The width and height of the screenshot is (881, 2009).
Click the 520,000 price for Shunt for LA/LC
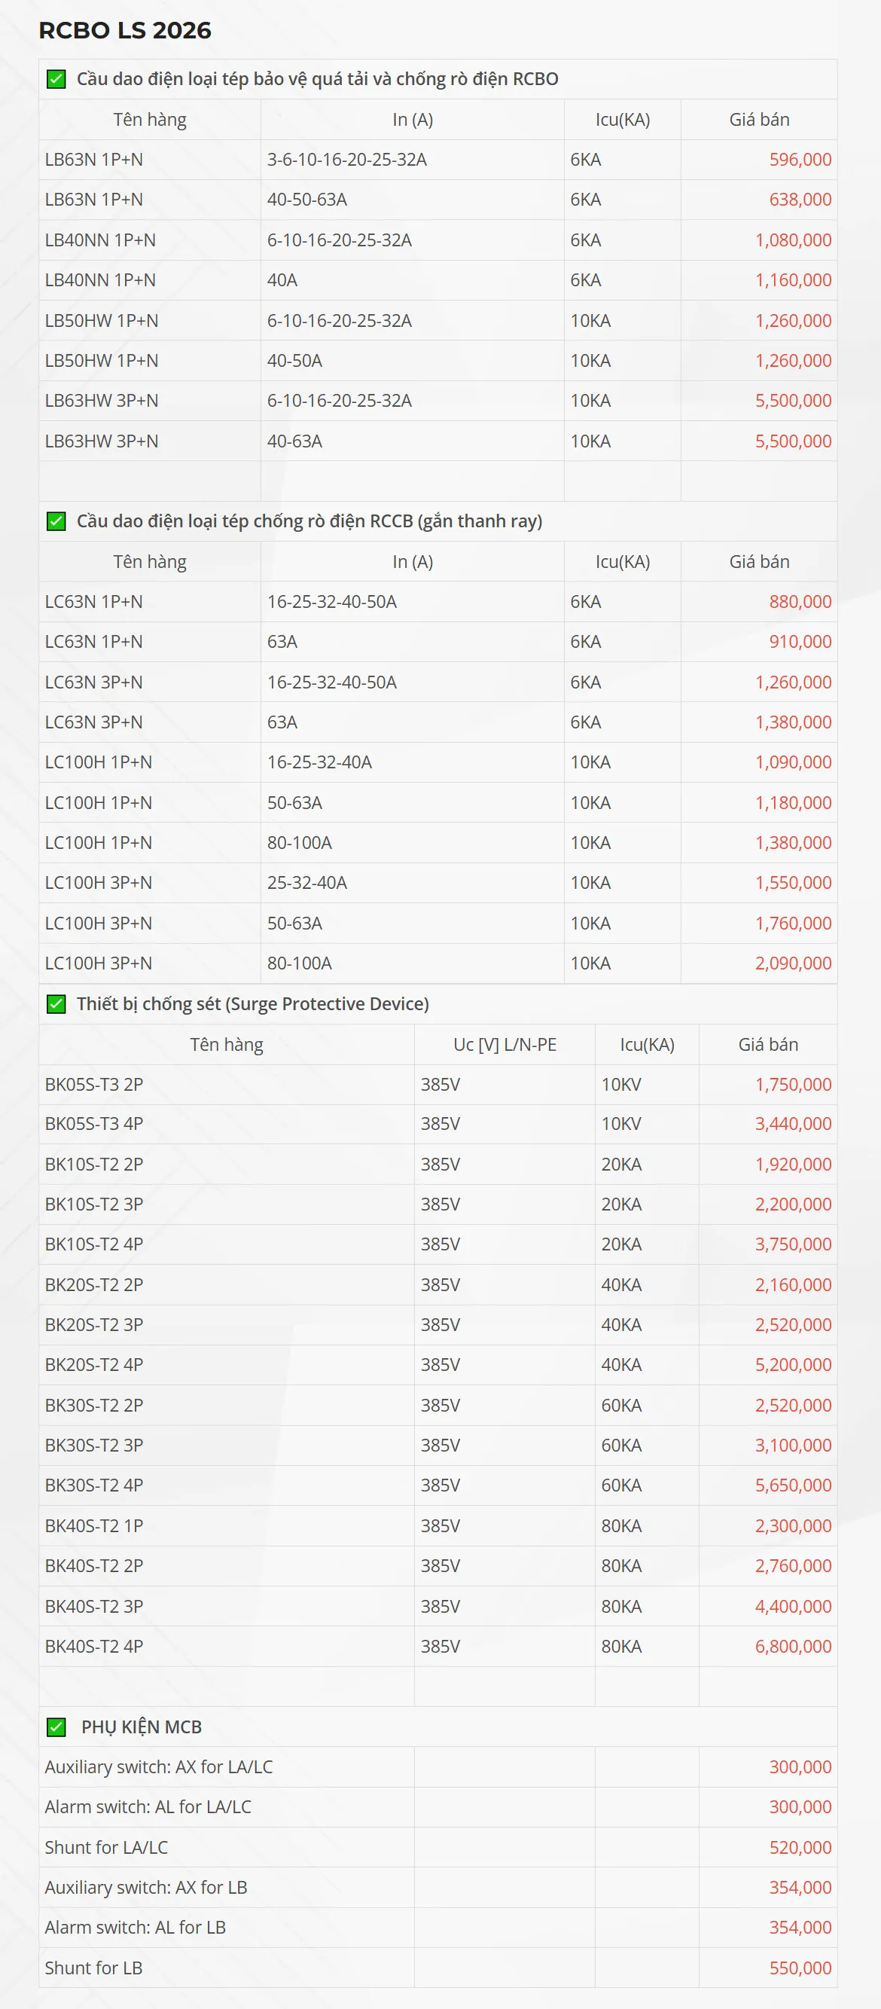click(x=800, y=1847)
